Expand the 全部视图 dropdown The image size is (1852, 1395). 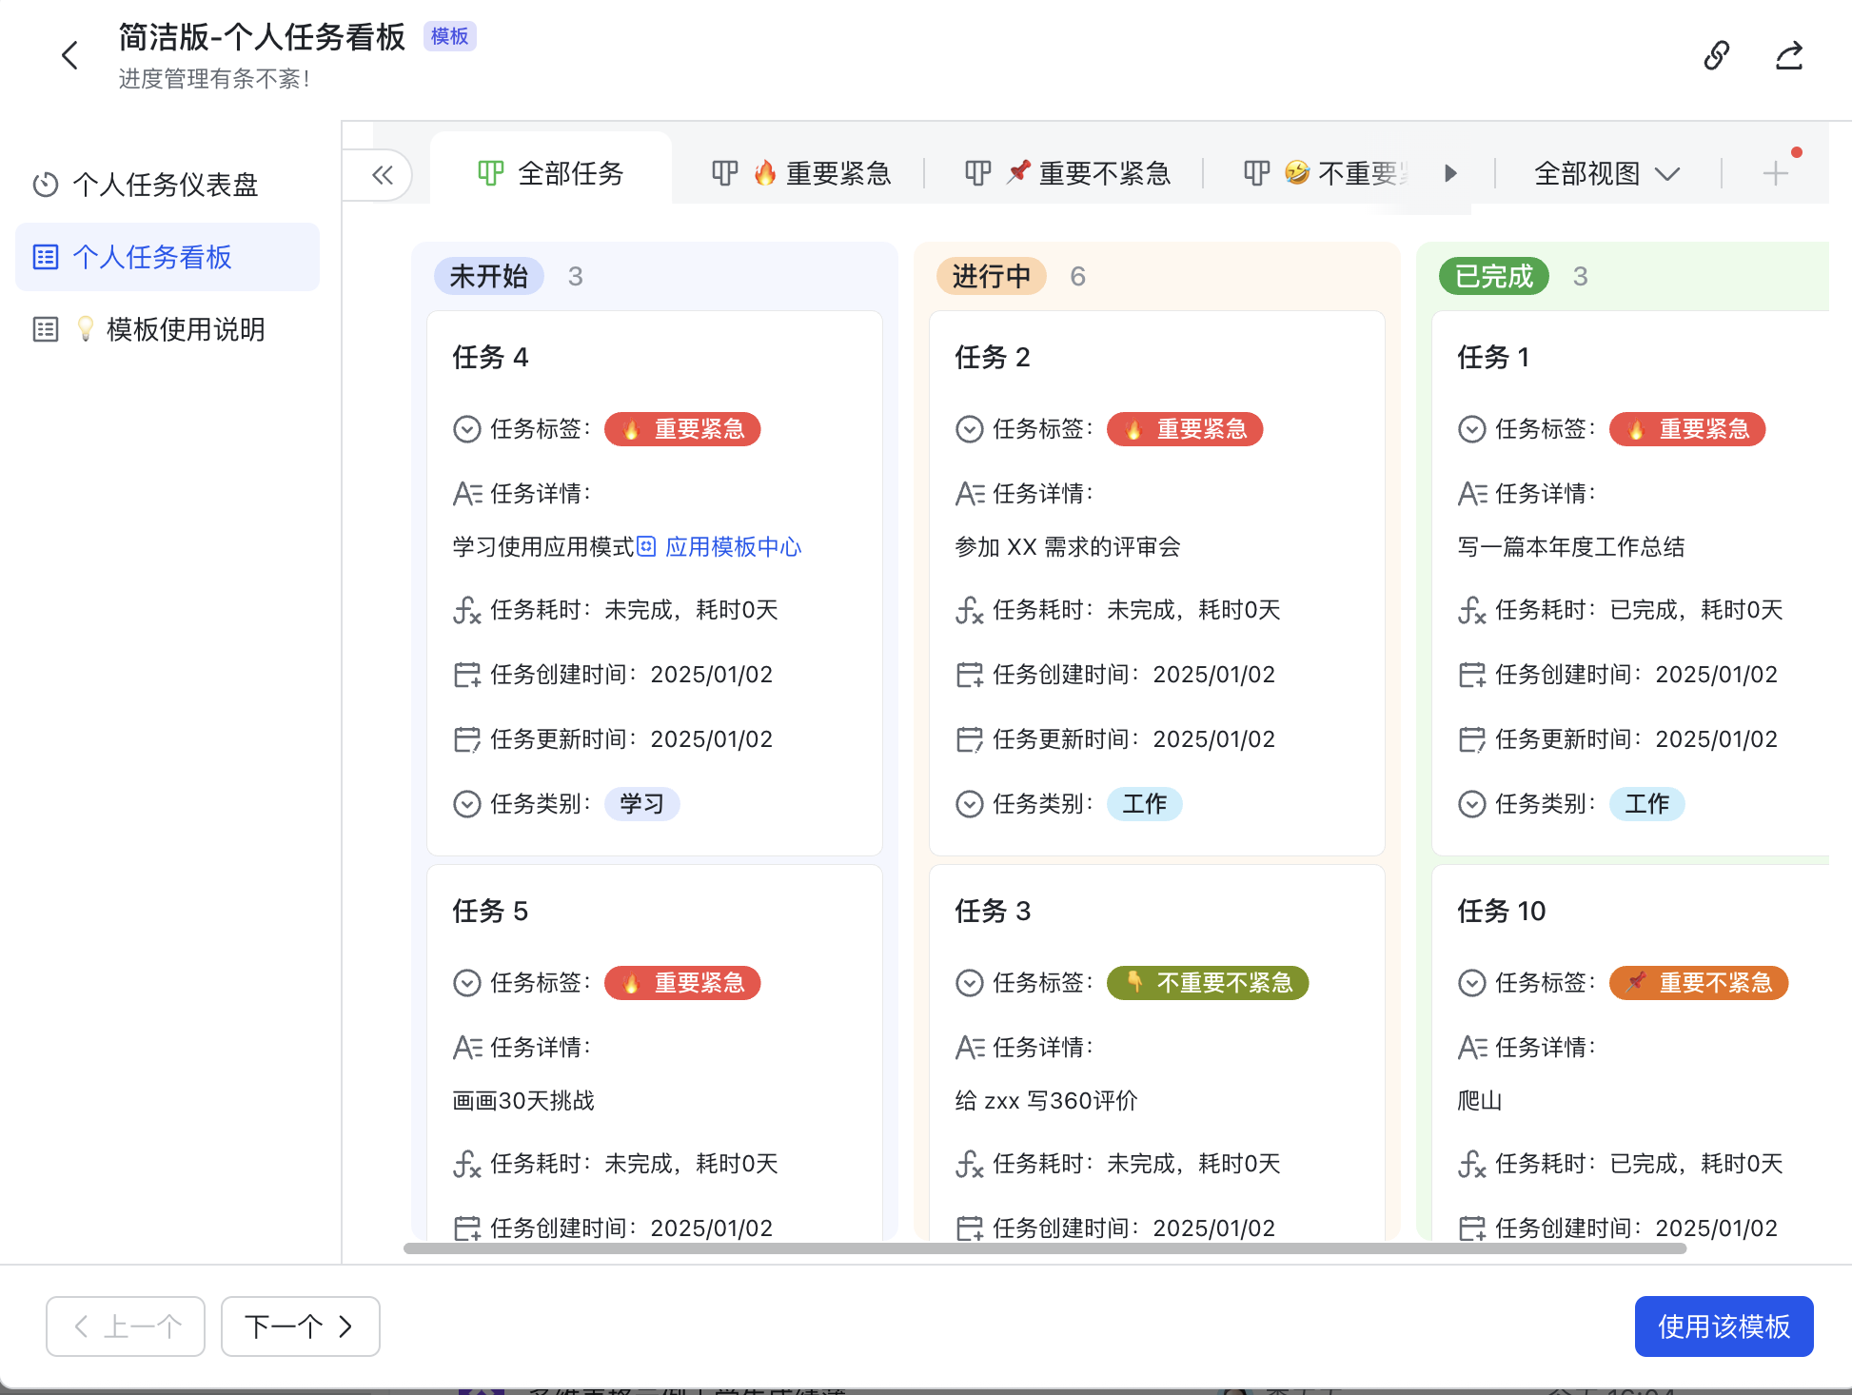point(1606,173)
